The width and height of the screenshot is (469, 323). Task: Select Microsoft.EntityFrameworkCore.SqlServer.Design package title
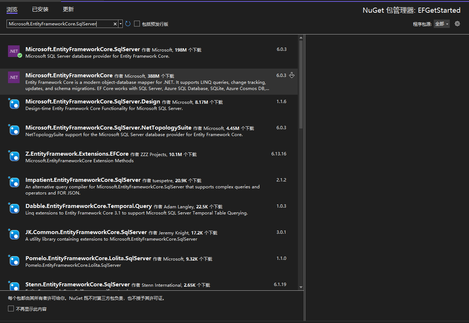(x=93, y=102)
